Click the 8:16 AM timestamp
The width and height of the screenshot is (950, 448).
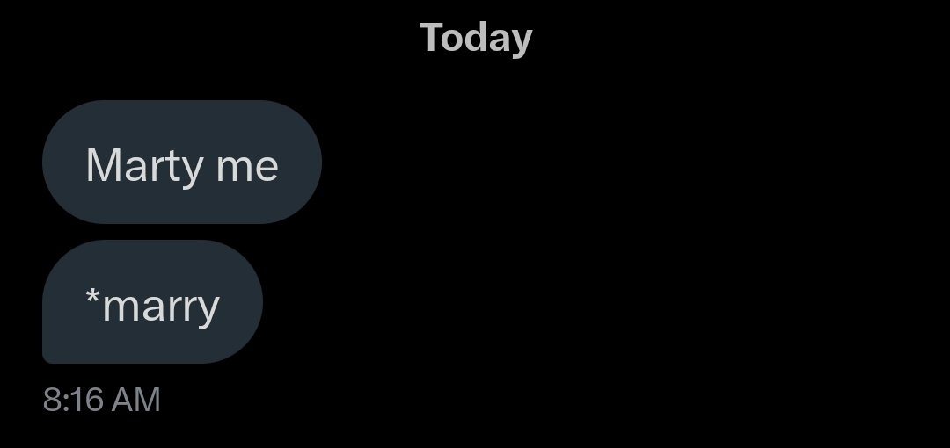point(102,401)
